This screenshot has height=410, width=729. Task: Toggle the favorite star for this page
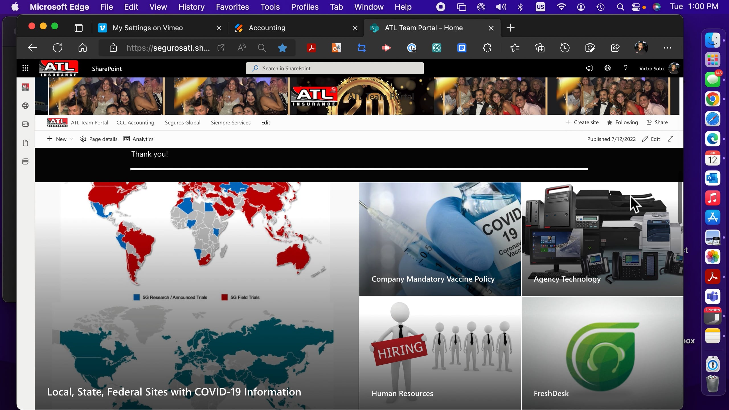tap(282, 48)
